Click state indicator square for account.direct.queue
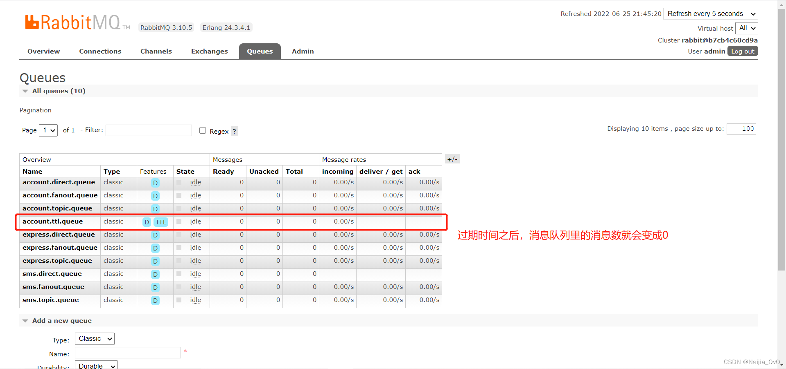The height and width of the screenshot is (369, 786). (179, 182)
